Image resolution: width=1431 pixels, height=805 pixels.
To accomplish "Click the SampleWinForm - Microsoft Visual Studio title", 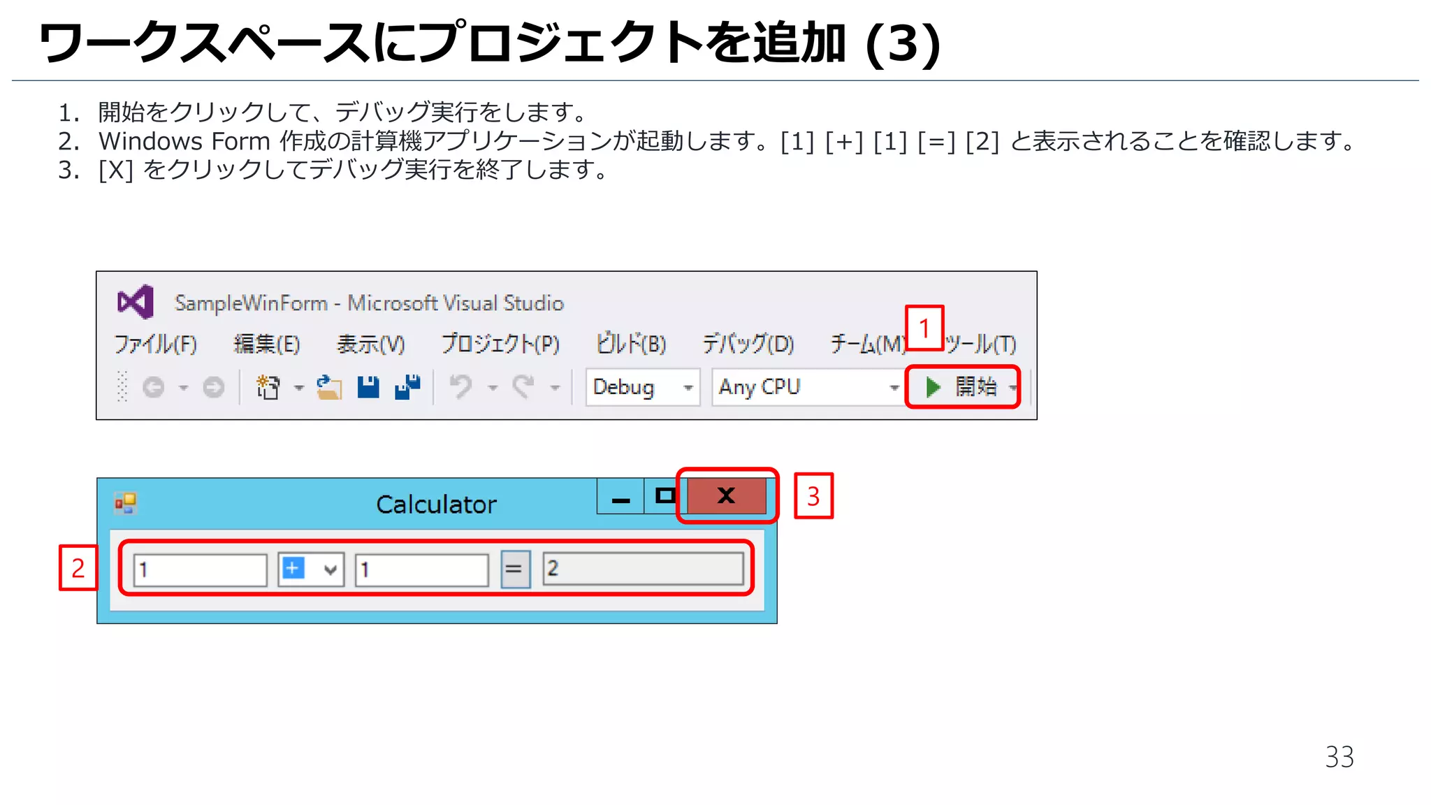I will tap(369, 303).
